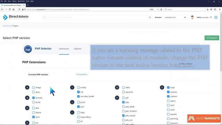Click the user avatar icon
222x125 pixels.
192,17
